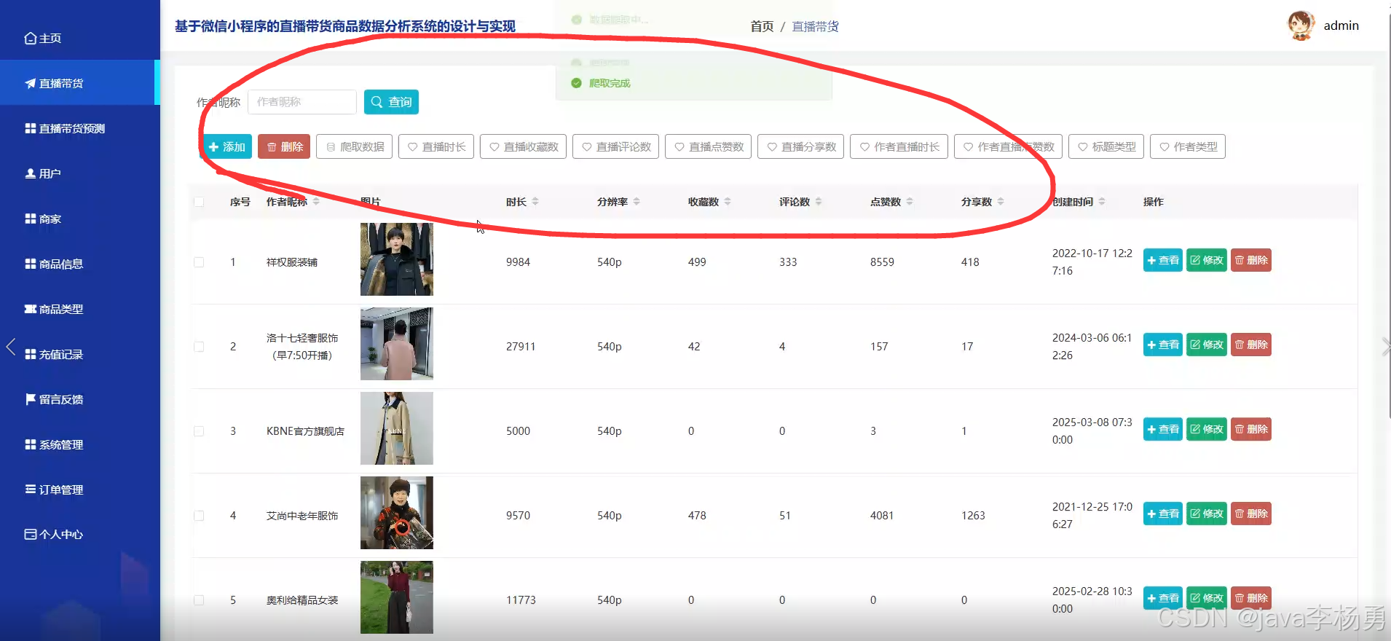Open 祥权服装铺 product thumbnail
Viewport: 1391px width, 641px height.
397,259
